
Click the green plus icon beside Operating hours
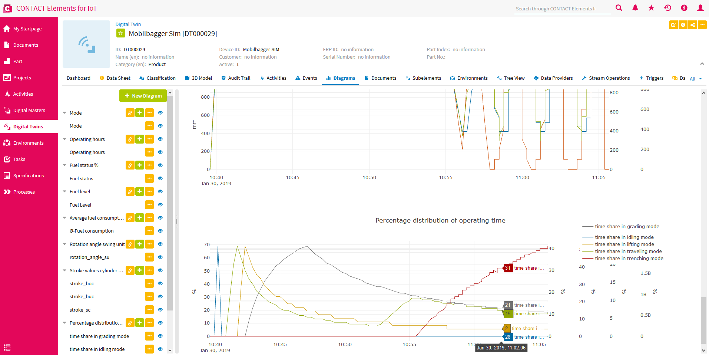pyautogui.click(x=139, y=139)
